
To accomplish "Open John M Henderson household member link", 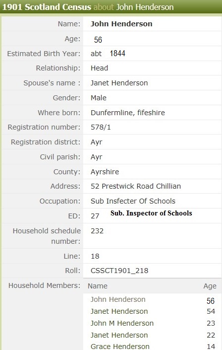I will 122,323.
